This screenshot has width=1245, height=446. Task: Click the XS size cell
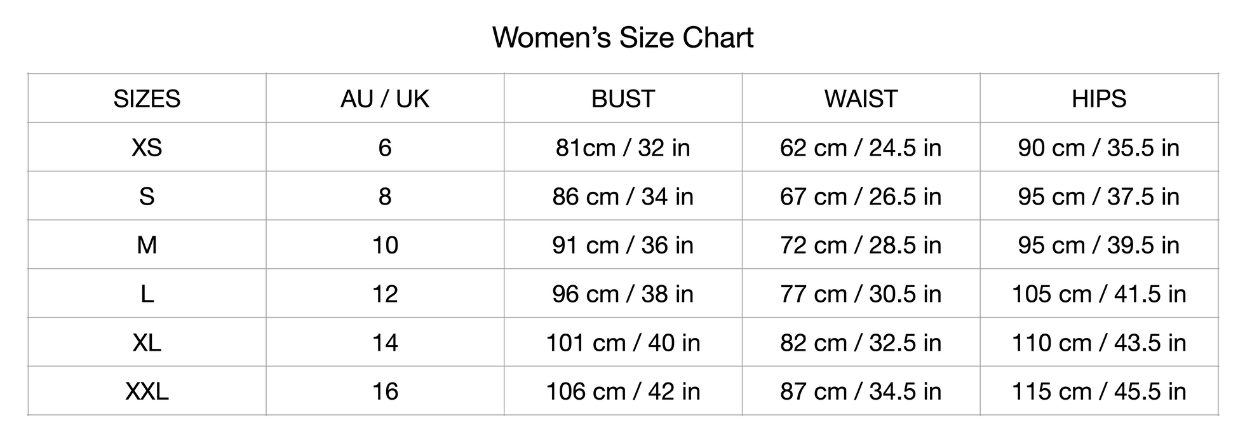coord(147,147)
